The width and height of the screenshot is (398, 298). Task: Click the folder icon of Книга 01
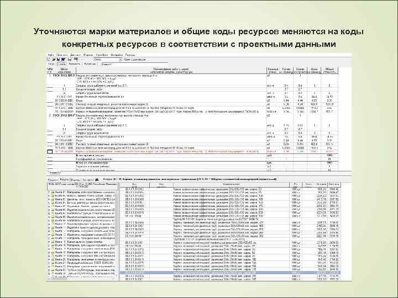point(53,192)
